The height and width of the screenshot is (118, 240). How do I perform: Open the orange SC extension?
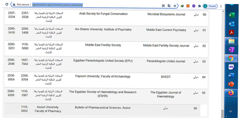[x=188, y=6]
